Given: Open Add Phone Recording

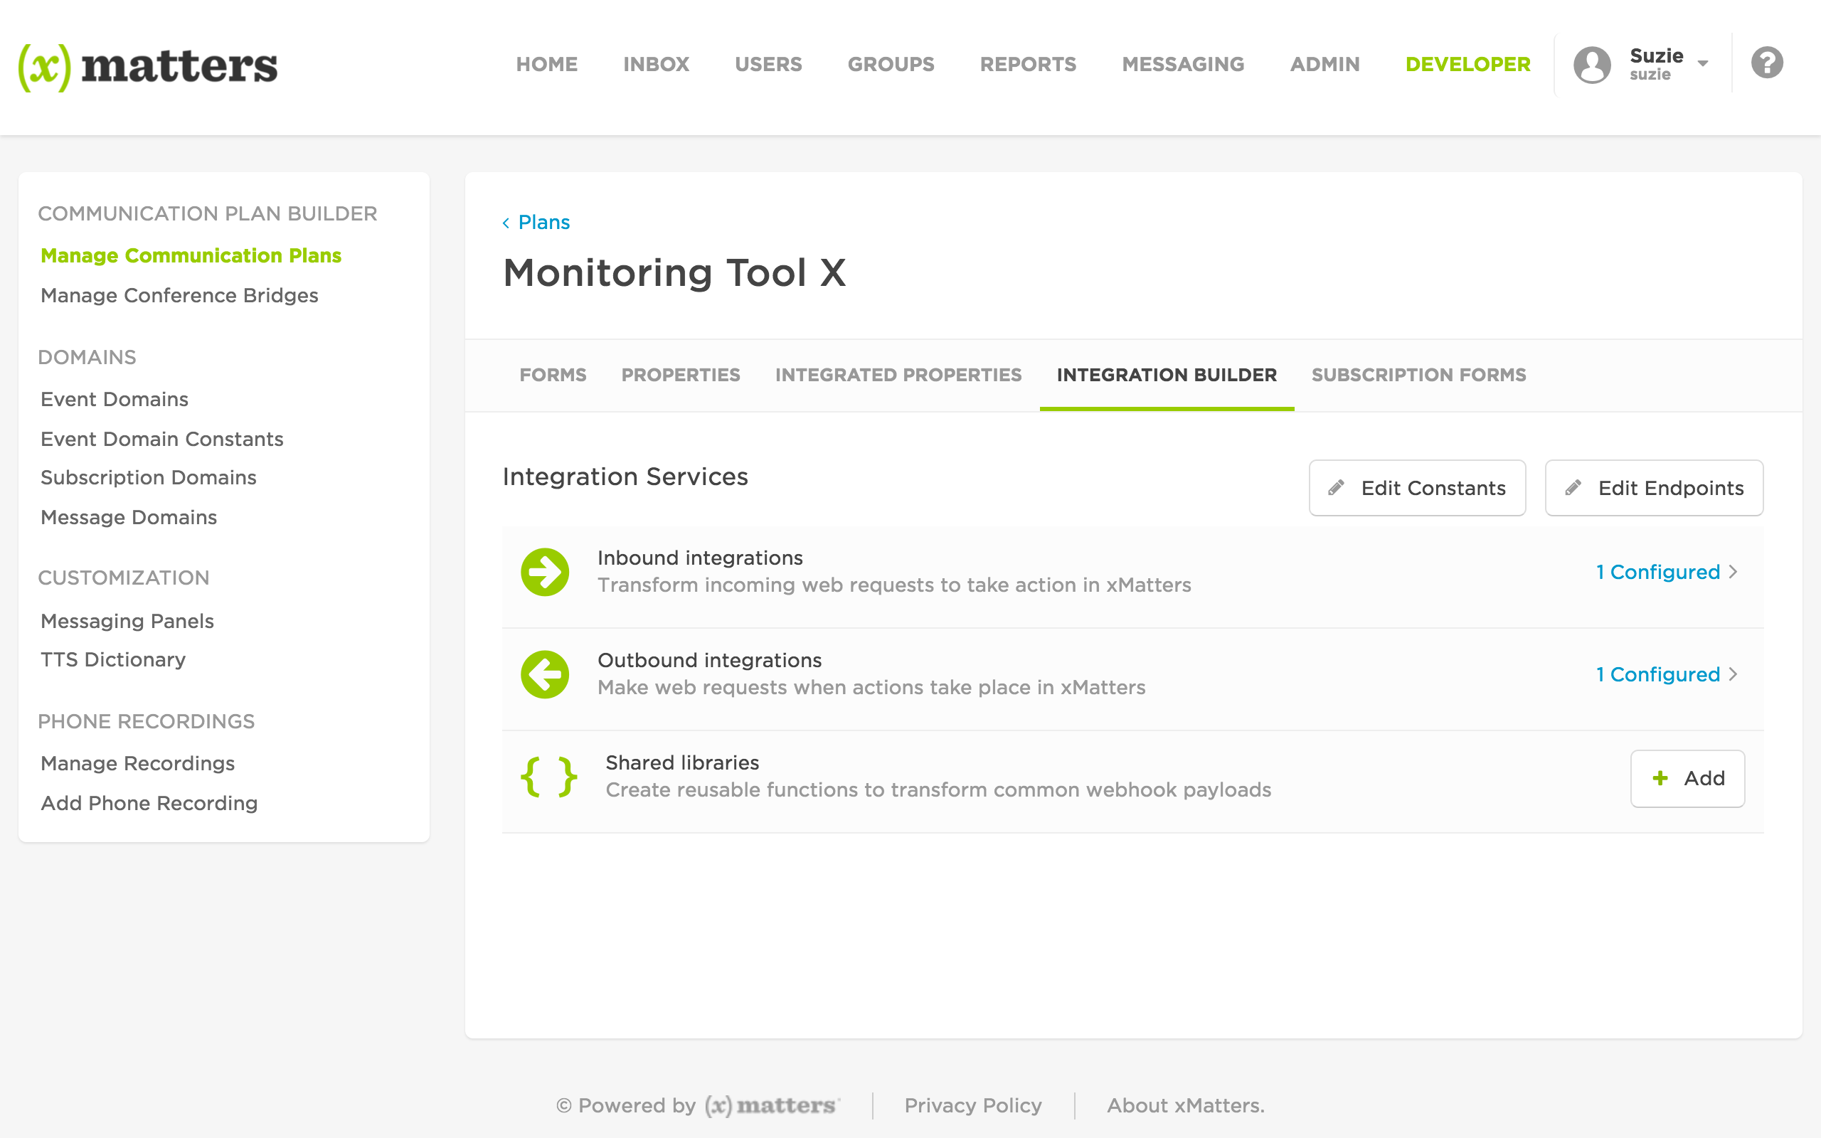Looking at the screenshot, I should click(149, 804).
